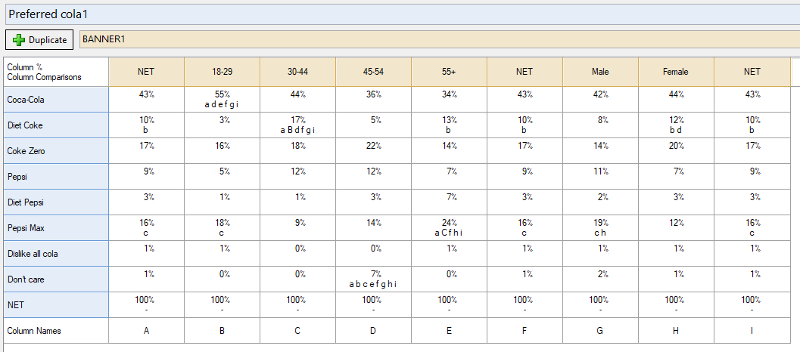Click column name letter D
The height and width of the screenshot is (352, 800).
[x=373, y=331]
